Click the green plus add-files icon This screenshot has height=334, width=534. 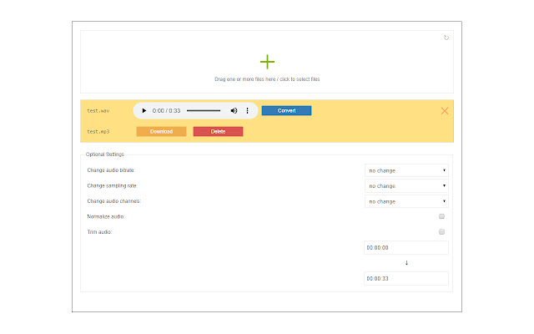(x=267, y=62)
